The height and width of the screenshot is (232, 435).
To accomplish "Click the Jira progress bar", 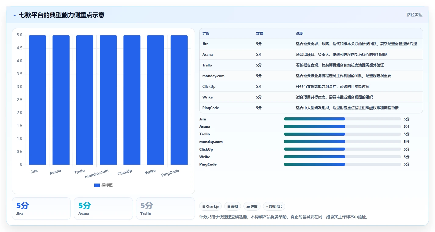I will pyautogui.click(x=342, y=119).
